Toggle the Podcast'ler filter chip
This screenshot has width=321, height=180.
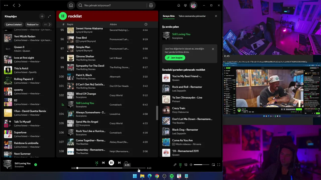click(x=33, y=24)
